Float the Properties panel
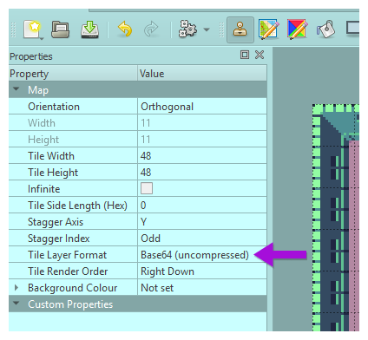The height and width of the screenshot is (340, 368). (x=245, y=55)
